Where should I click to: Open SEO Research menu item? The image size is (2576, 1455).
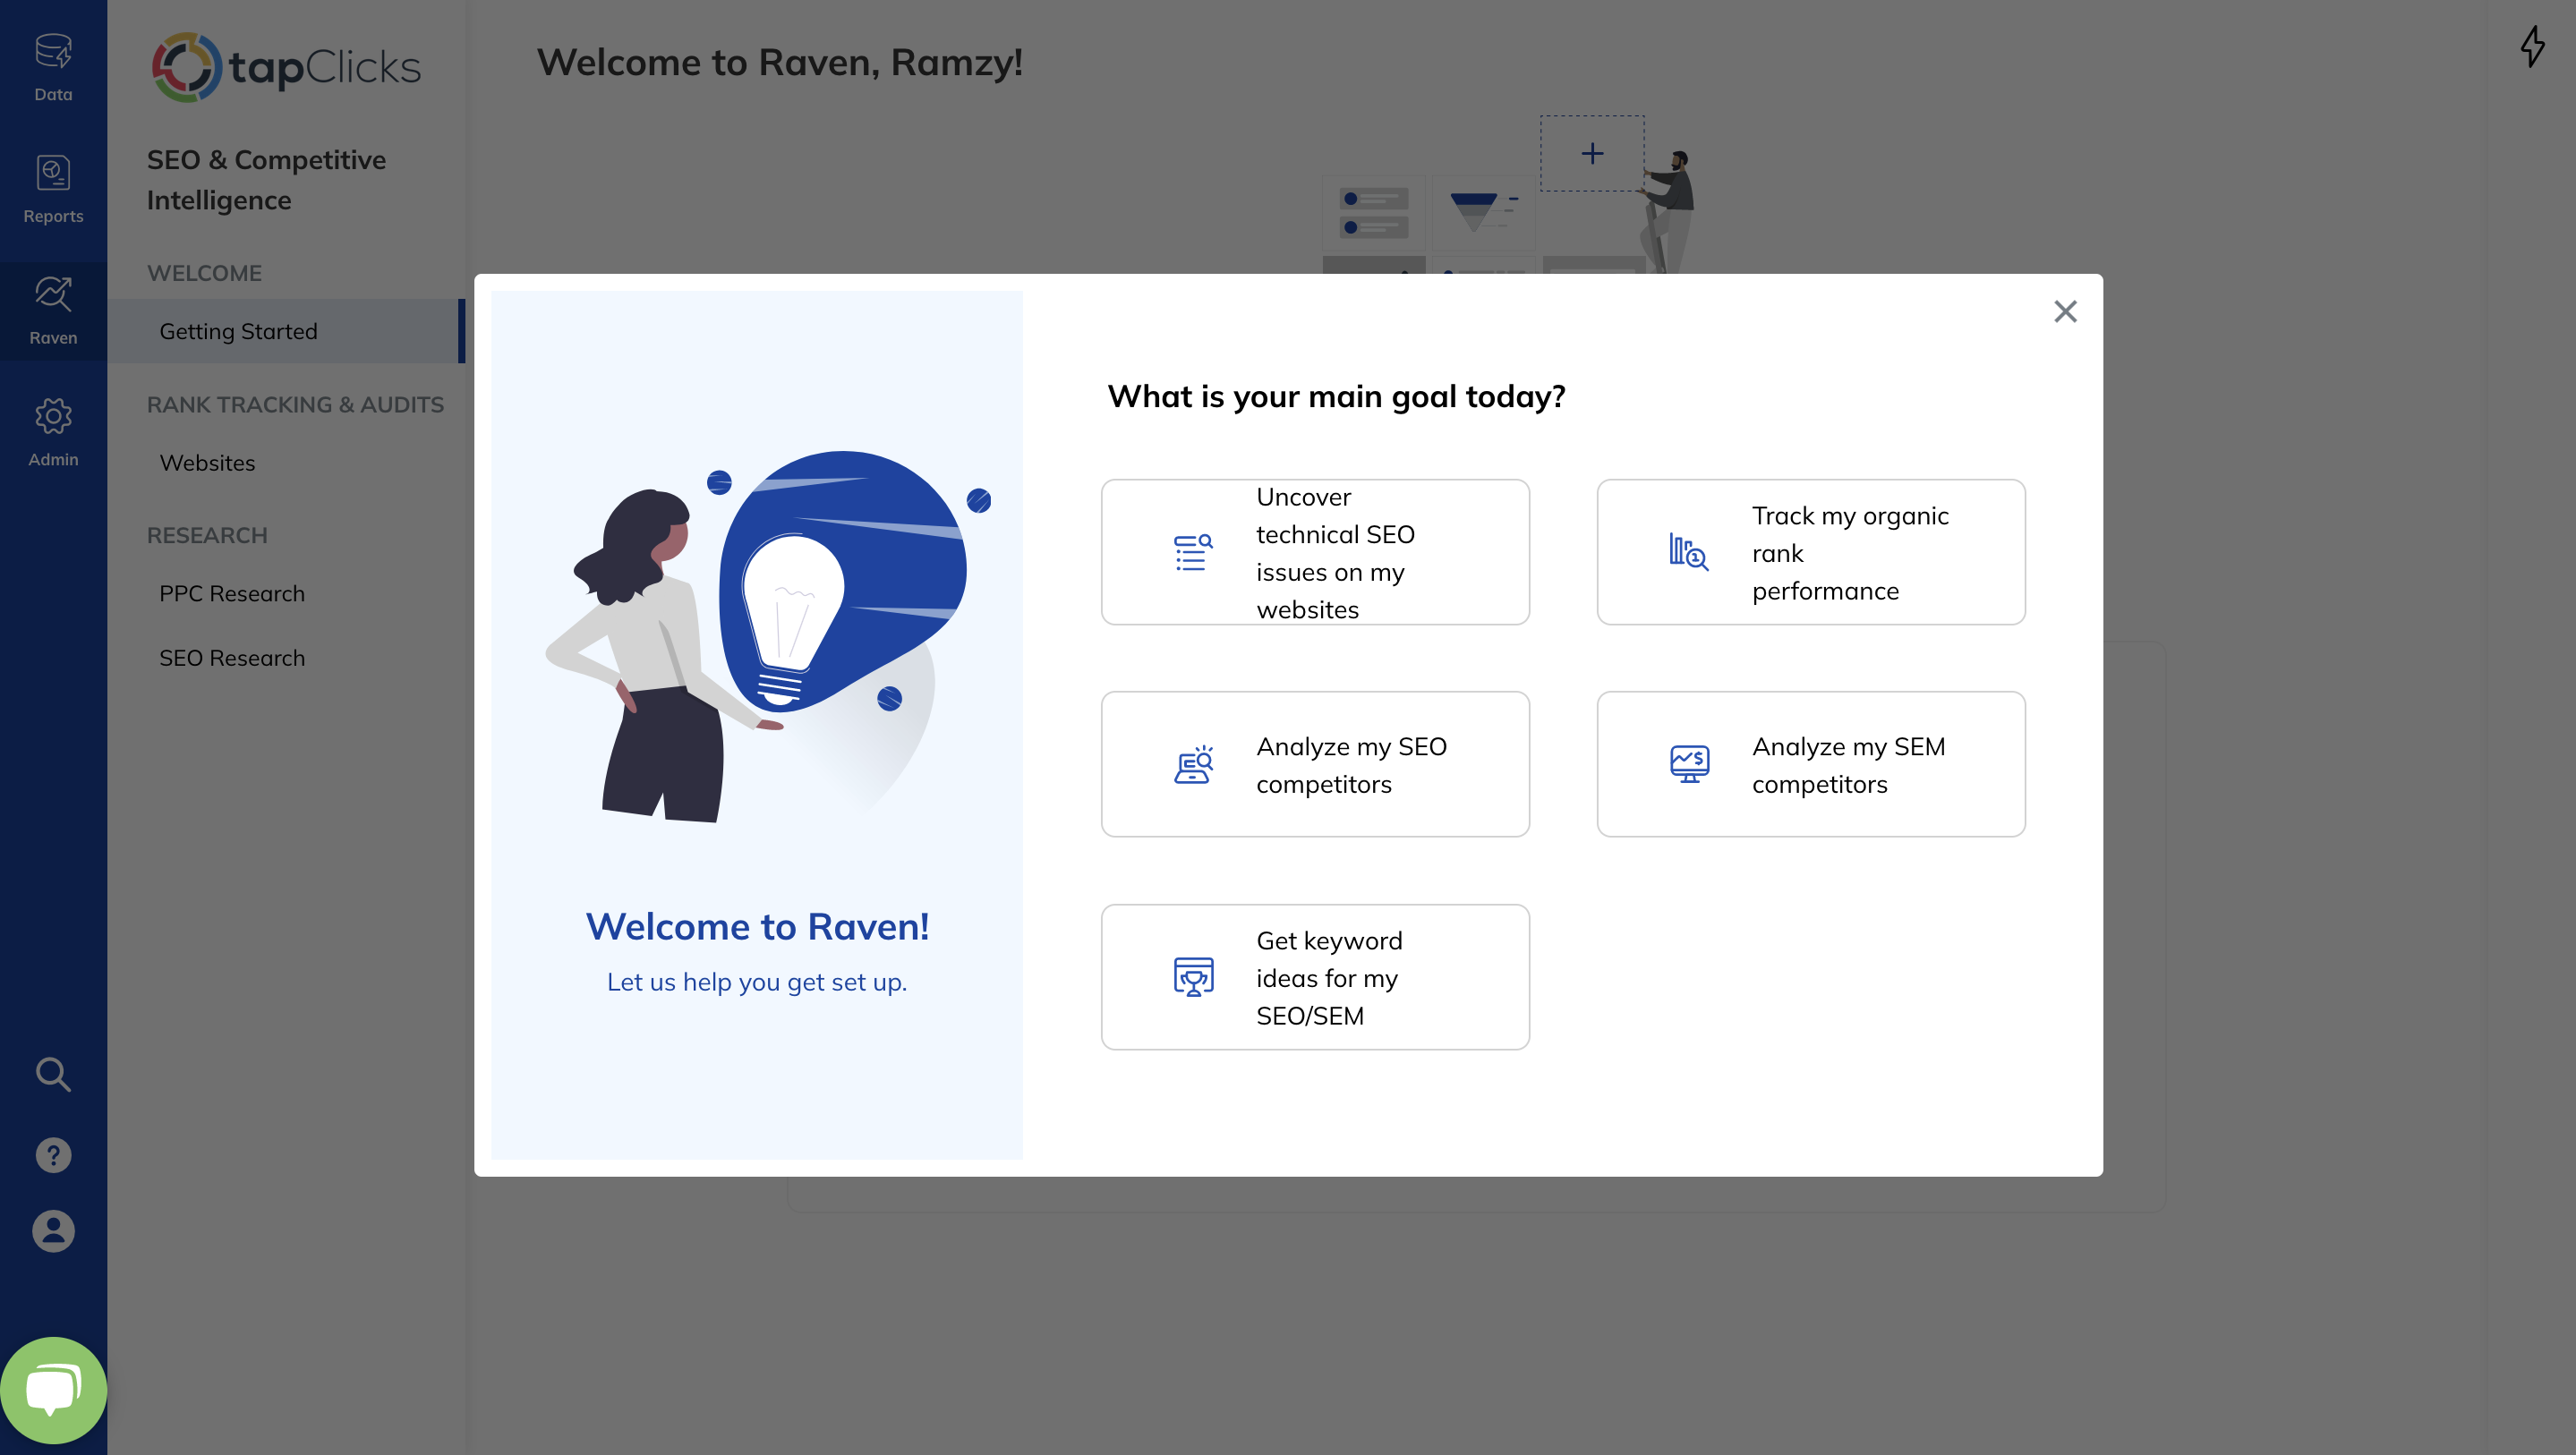click(232, 658)
